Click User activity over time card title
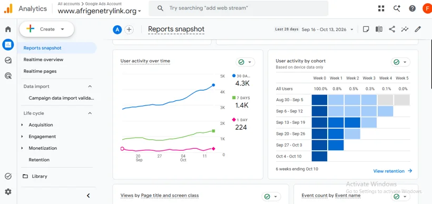 click(x=145, y=61)
